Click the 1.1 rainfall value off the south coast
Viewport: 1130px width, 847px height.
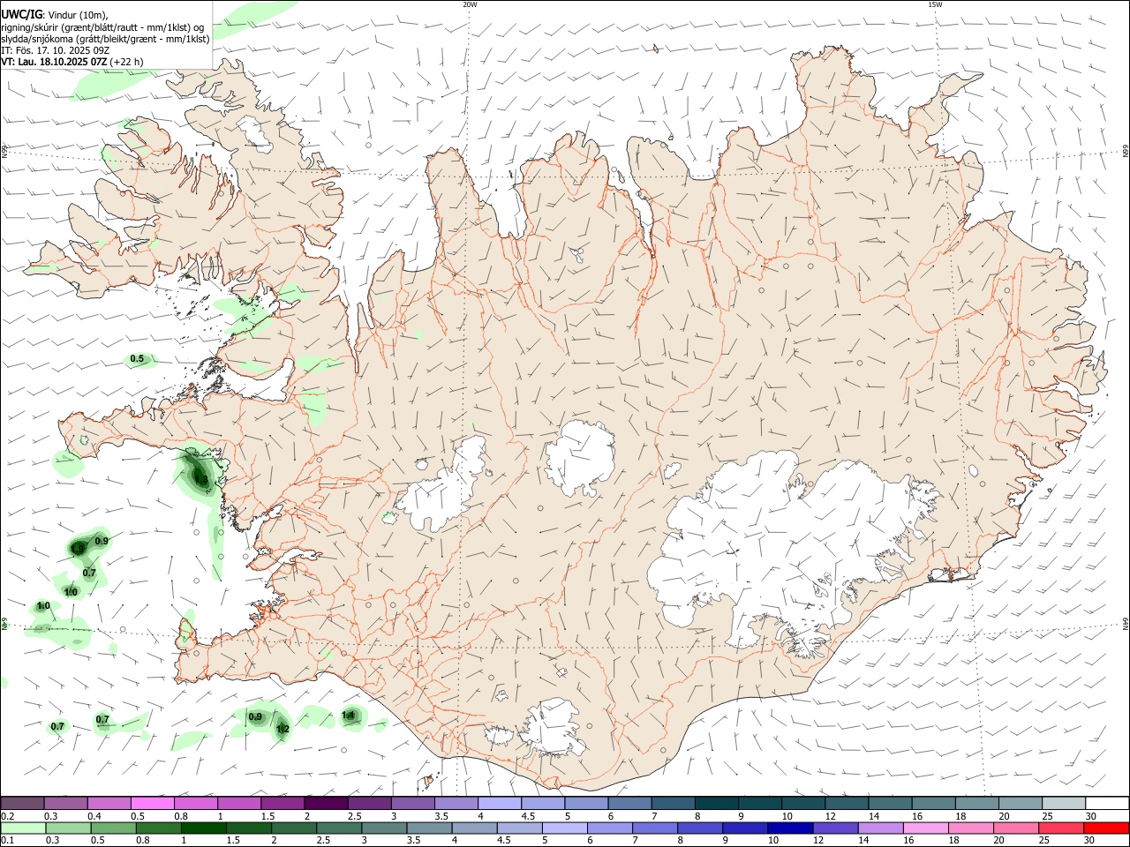tap(348, 715)
